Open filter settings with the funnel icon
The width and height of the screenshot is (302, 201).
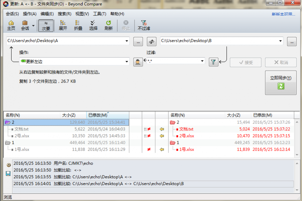pyautogui.click(x=214, y=62)
